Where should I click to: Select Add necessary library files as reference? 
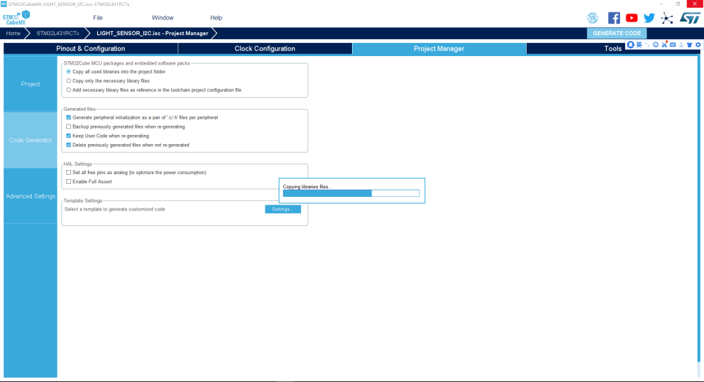pos(68,90)
